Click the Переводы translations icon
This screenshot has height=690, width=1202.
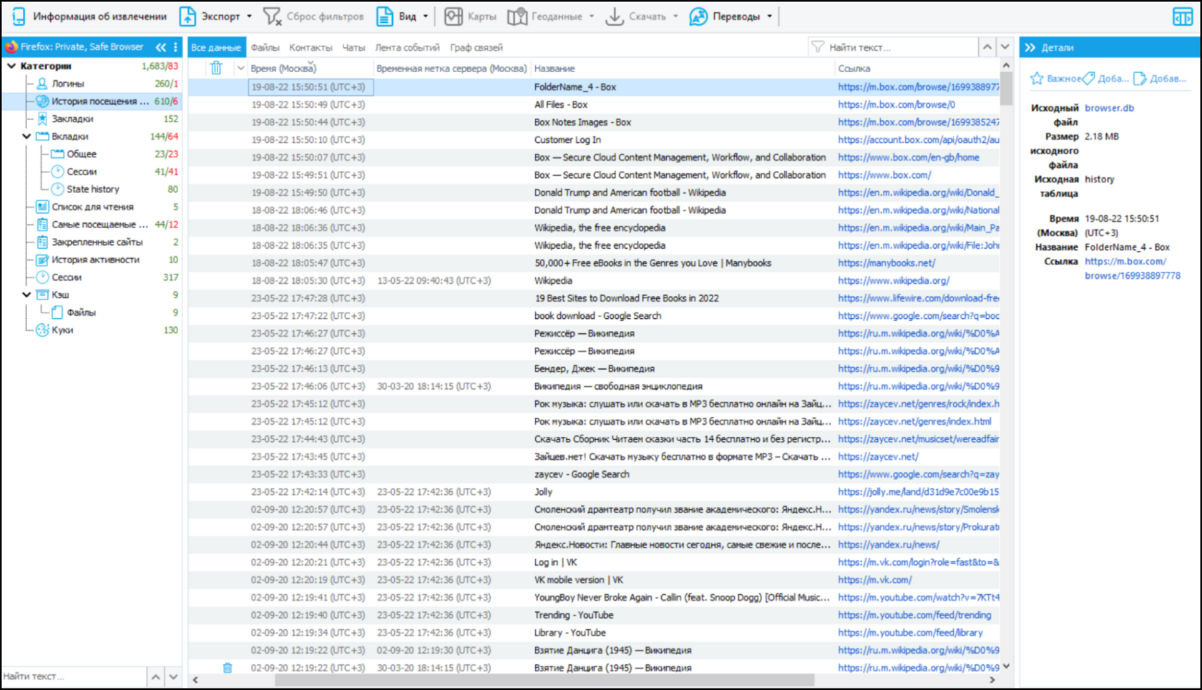point(698,16)
